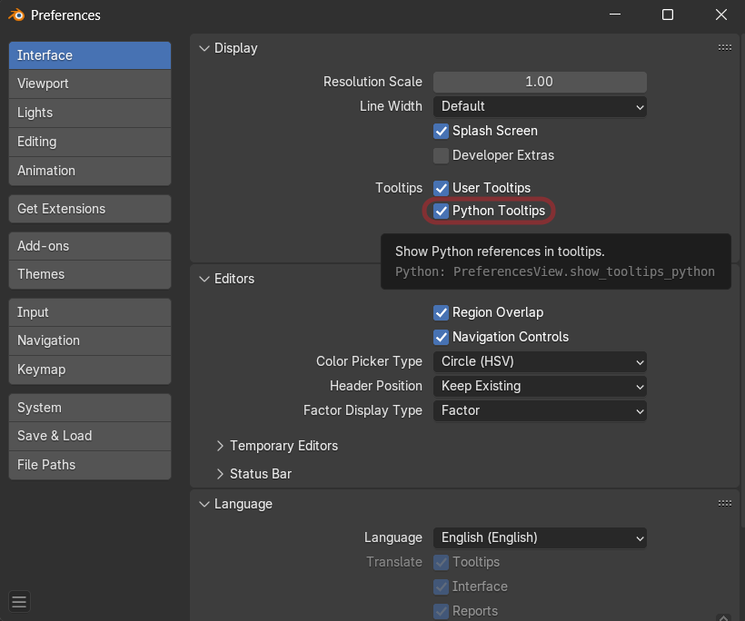Image resolution: width=745 pixels, height=621 pixels.
Task: Open the Save & Load tab
Action: pyautogui.click(x=90, y=437)
